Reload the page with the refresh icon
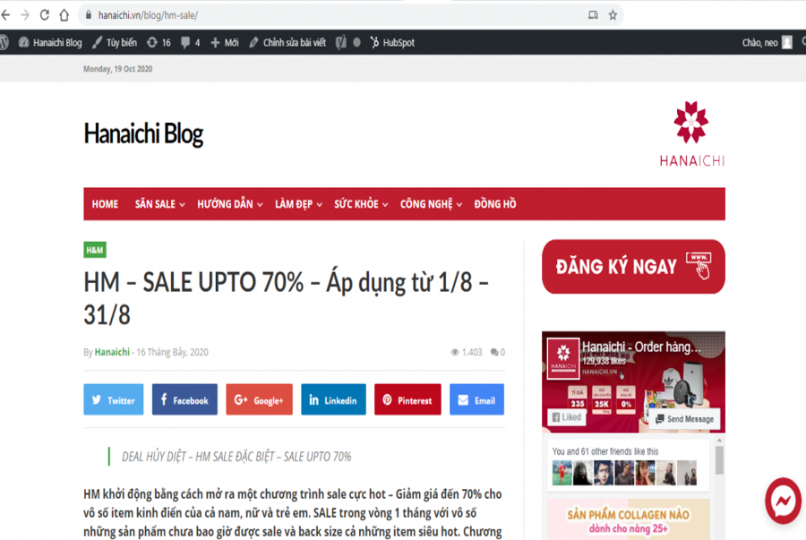Viewport: 806px width, 540px height. click(45, 15)
